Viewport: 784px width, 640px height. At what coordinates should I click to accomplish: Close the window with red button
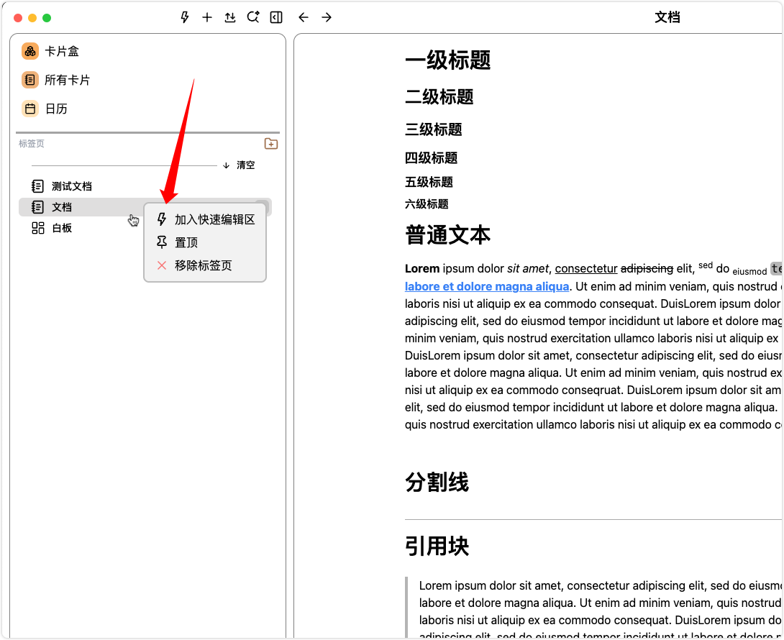point(18,18)
